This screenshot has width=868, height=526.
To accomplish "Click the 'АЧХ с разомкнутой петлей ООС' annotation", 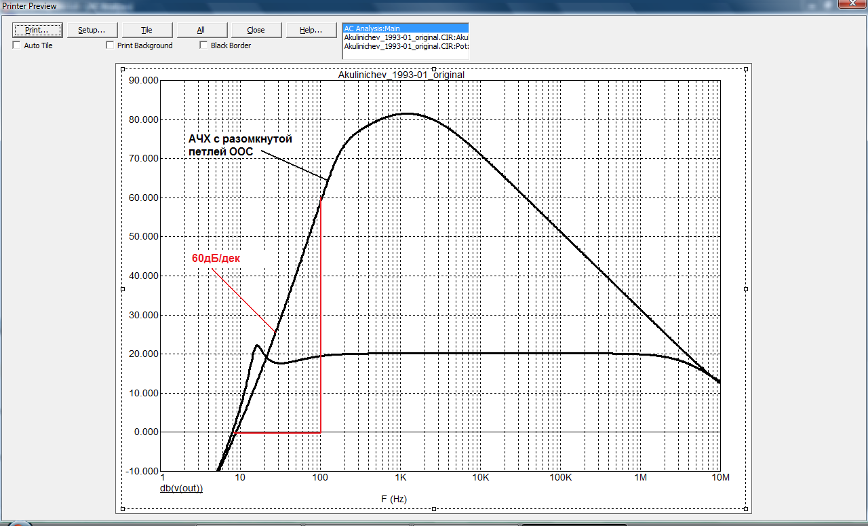I will [240, 145].
